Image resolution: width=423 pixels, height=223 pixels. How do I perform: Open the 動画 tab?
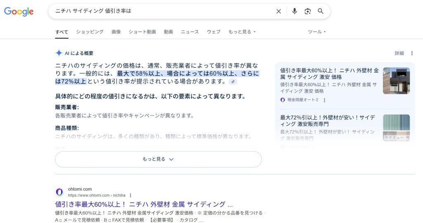169,32
